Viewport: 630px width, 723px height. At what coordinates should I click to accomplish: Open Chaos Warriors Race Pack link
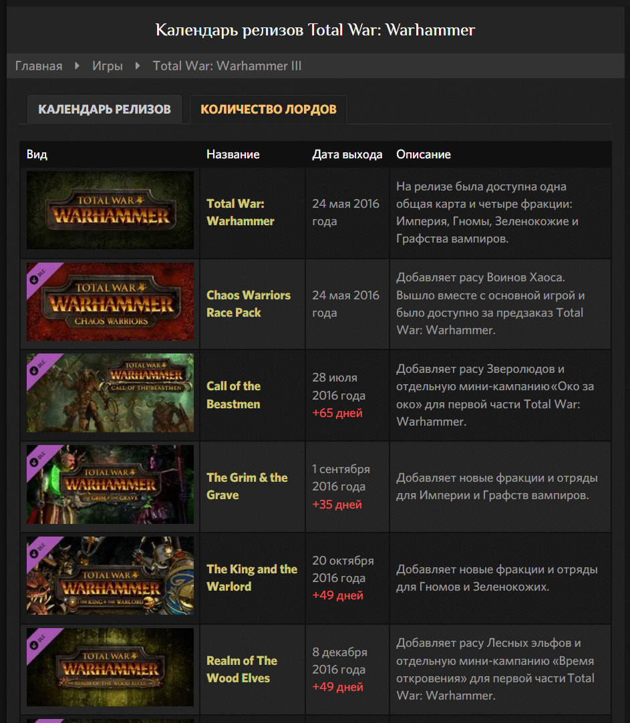(x=249, y=304)
